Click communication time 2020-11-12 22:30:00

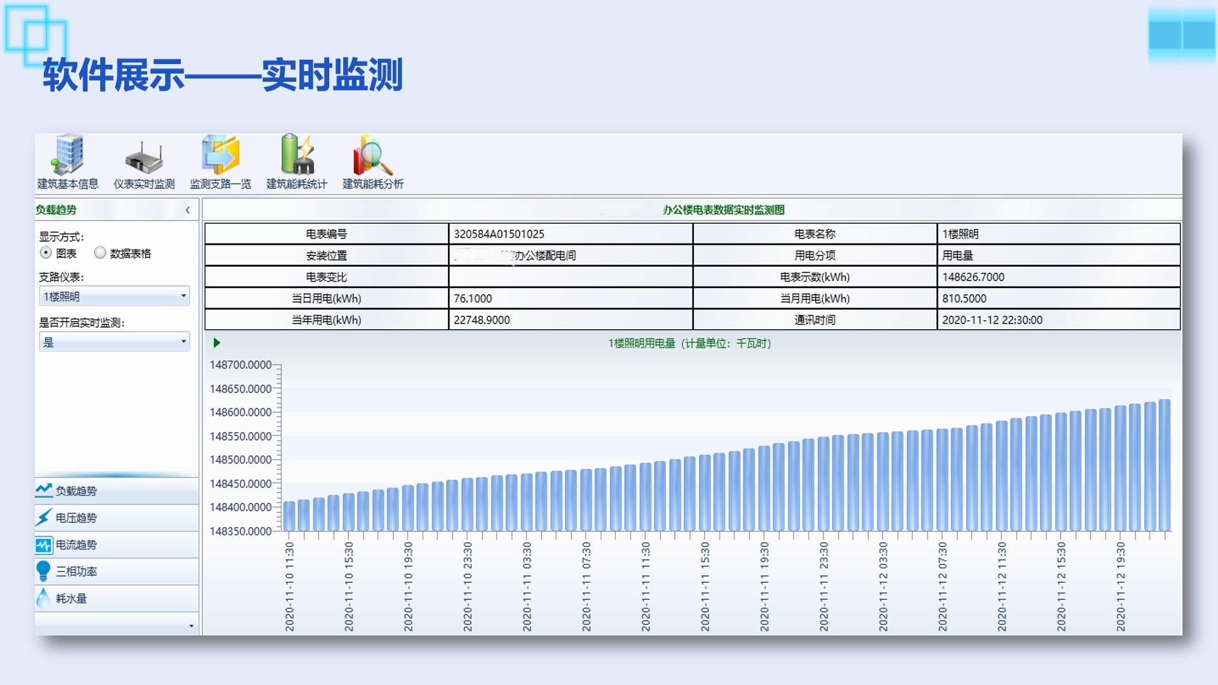pyautogui.click(x=1058, y=320)
